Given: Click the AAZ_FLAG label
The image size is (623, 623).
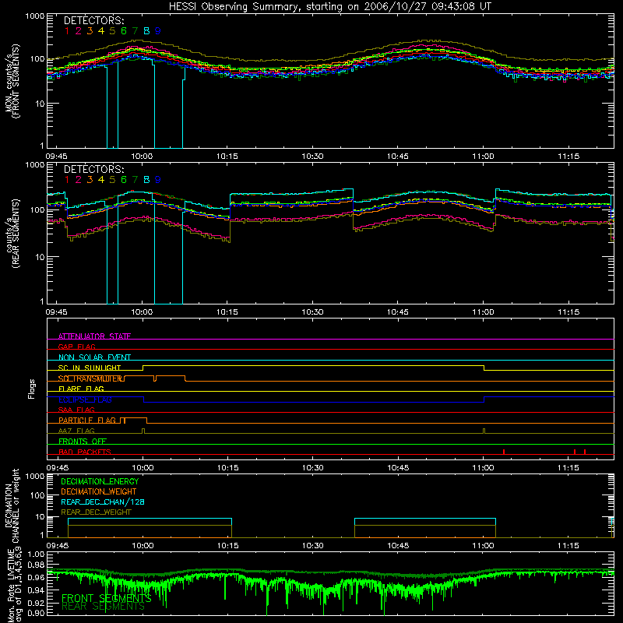Looking at the screenshot, I should coord(76,431).
